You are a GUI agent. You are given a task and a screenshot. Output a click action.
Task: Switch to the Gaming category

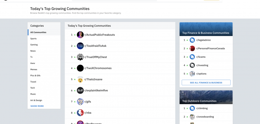click(x=34, y=45)
